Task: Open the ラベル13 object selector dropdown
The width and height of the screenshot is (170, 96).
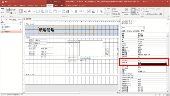Action: [143, 28]
